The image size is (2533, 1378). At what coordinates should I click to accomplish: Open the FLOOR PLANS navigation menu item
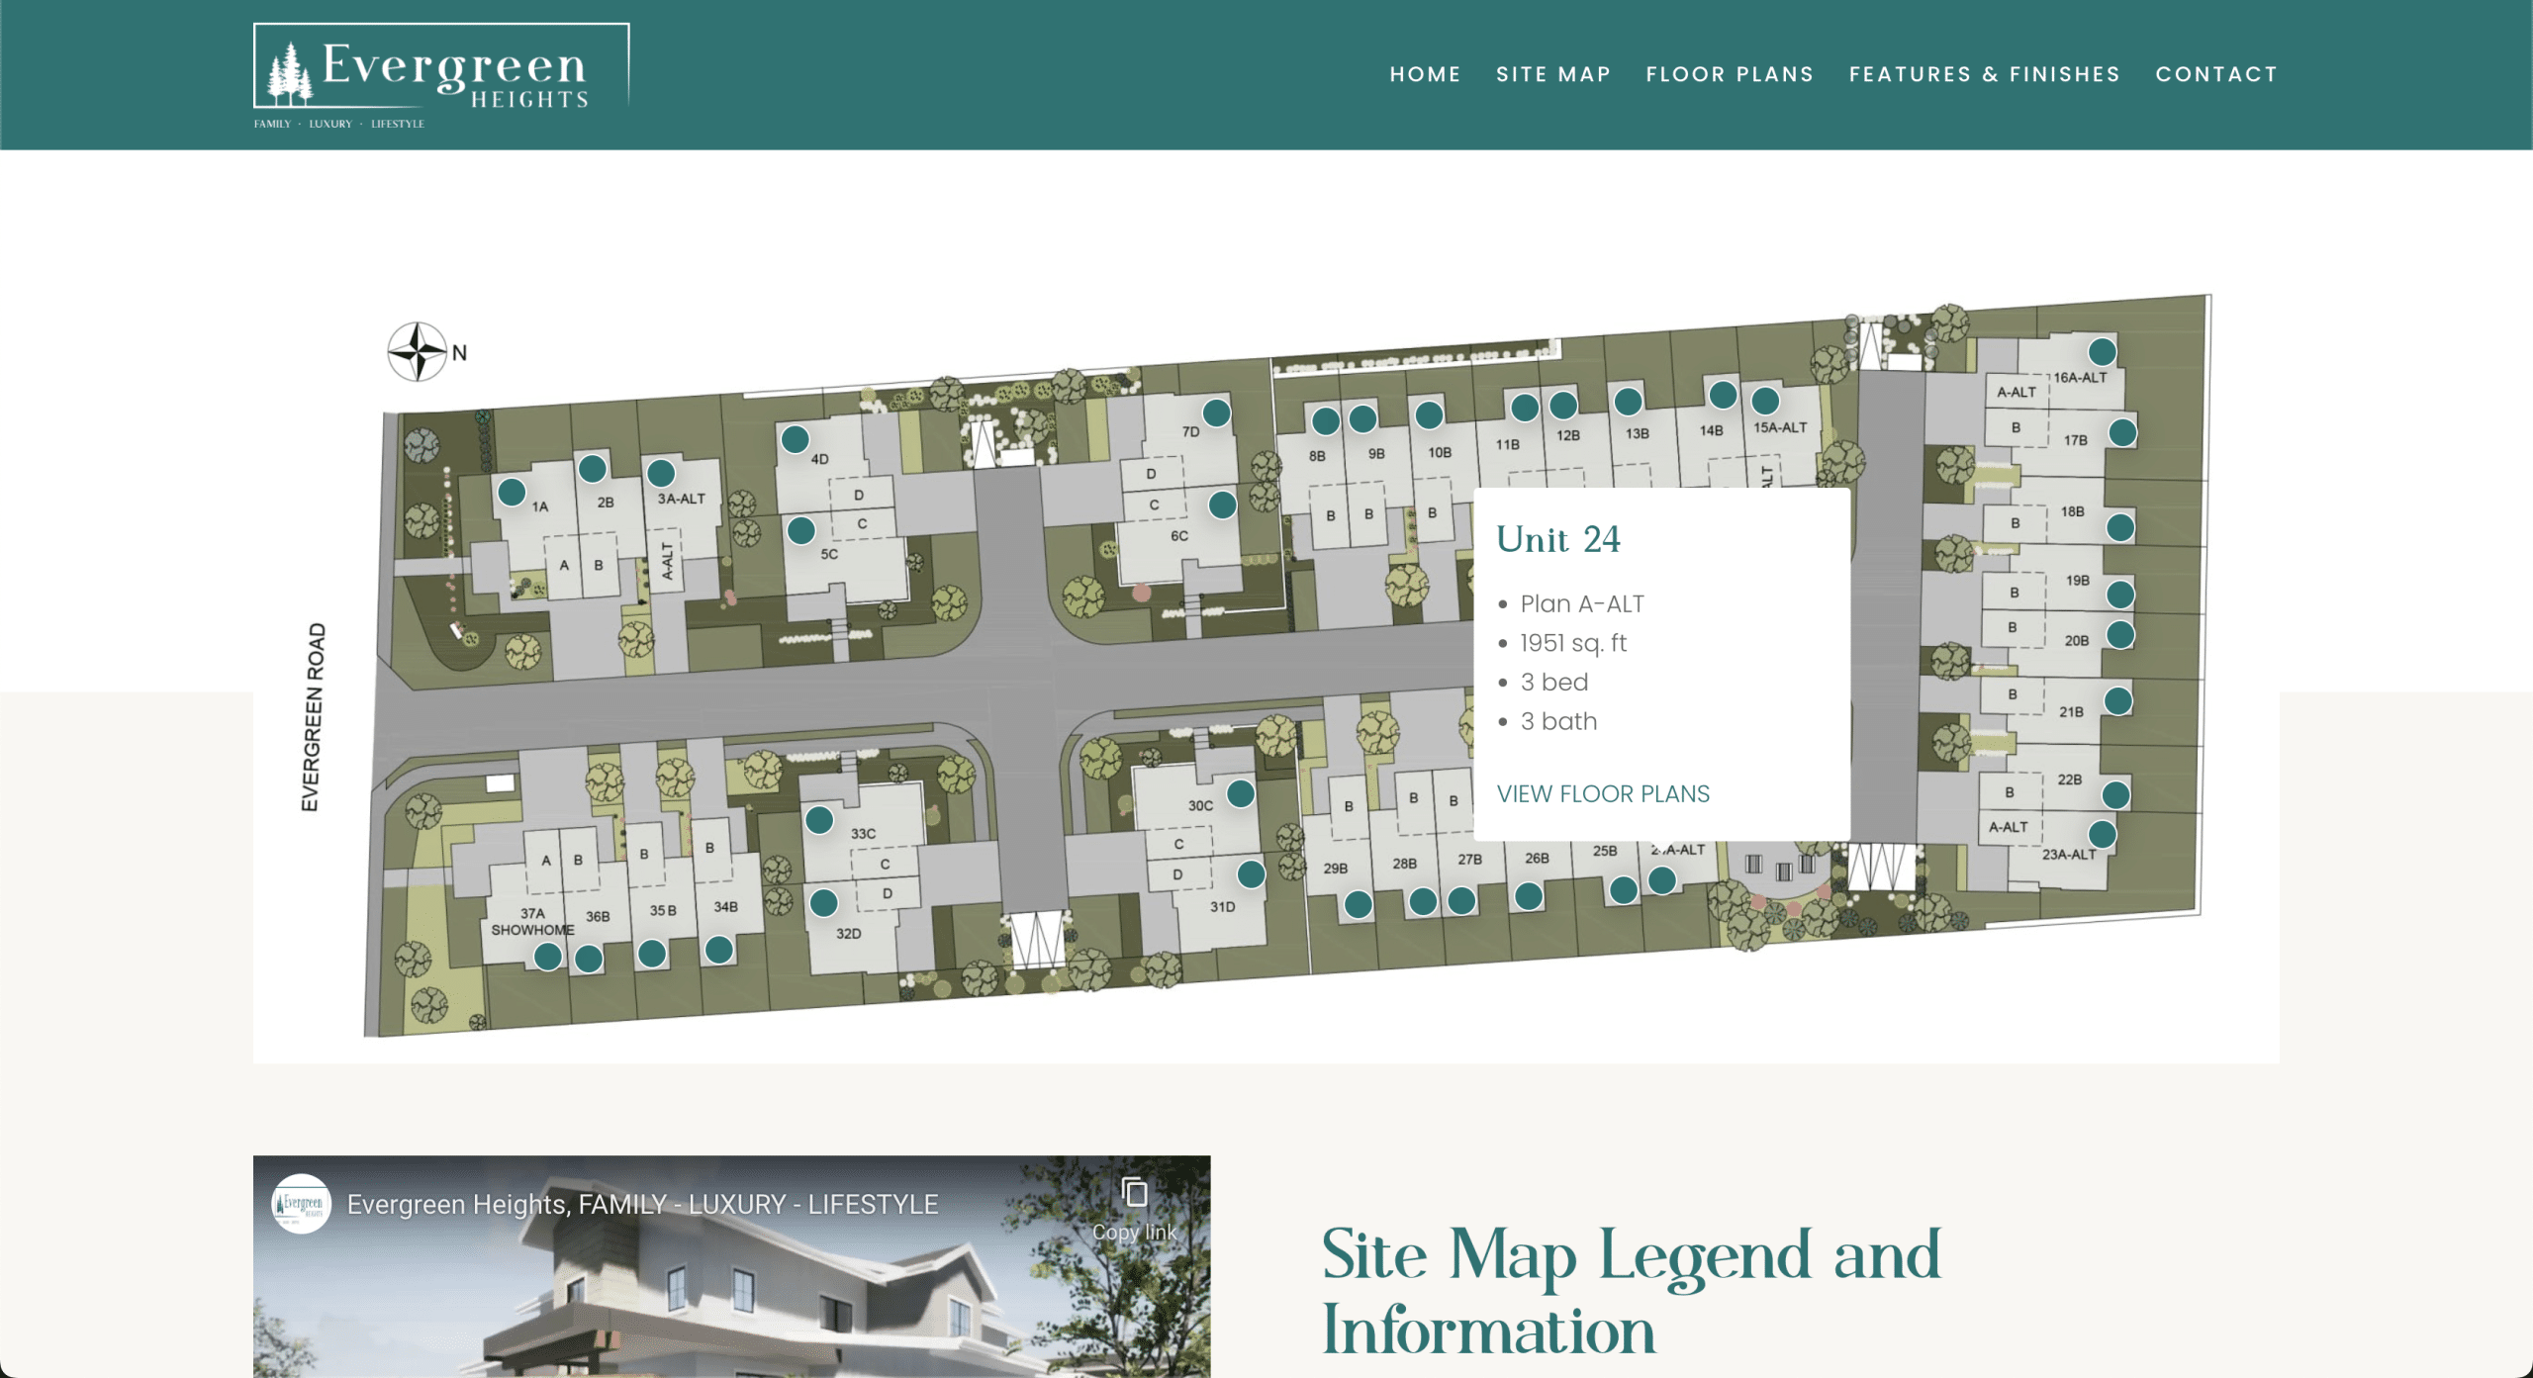[1730, 74]
